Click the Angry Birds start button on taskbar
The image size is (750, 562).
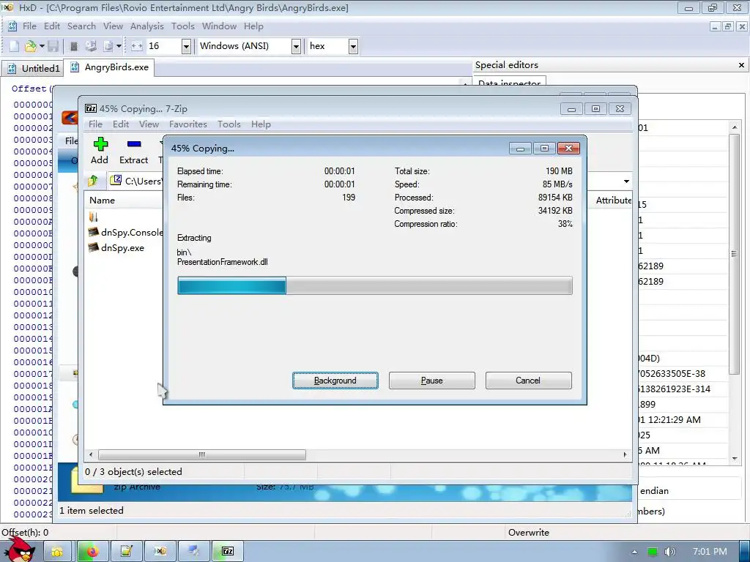point(20,550)
